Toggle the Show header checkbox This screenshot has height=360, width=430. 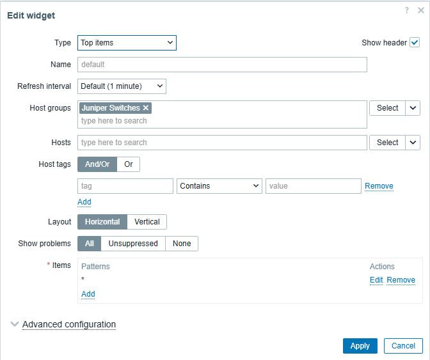click(415, 43)
